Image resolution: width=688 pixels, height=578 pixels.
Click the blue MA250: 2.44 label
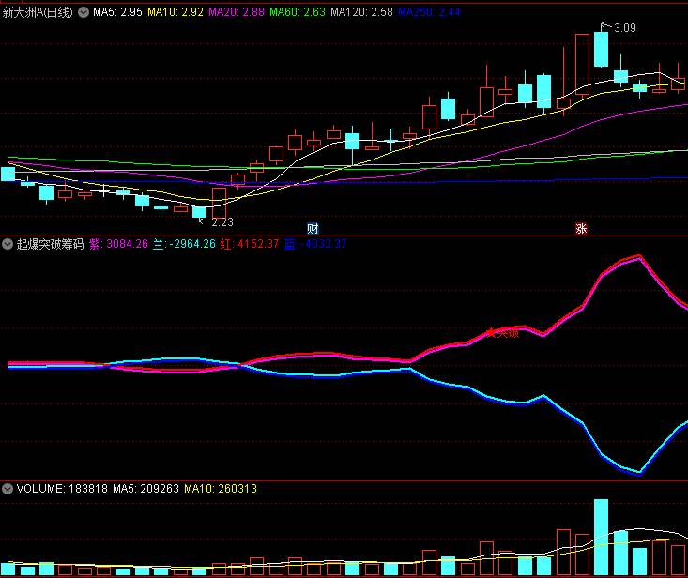pyautogui.click(x=429, y=12)
